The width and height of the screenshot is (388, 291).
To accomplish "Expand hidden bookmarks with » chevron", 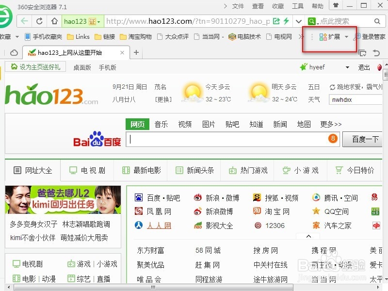I will 301,37.
